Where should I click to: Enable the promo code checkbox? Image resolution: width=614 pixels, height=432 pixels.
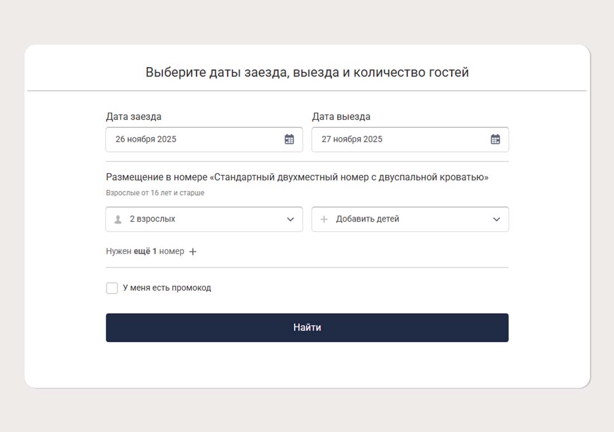112,288
